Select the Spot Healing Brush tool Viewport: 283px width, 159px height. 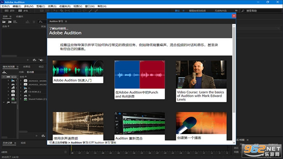pos(96,11)
